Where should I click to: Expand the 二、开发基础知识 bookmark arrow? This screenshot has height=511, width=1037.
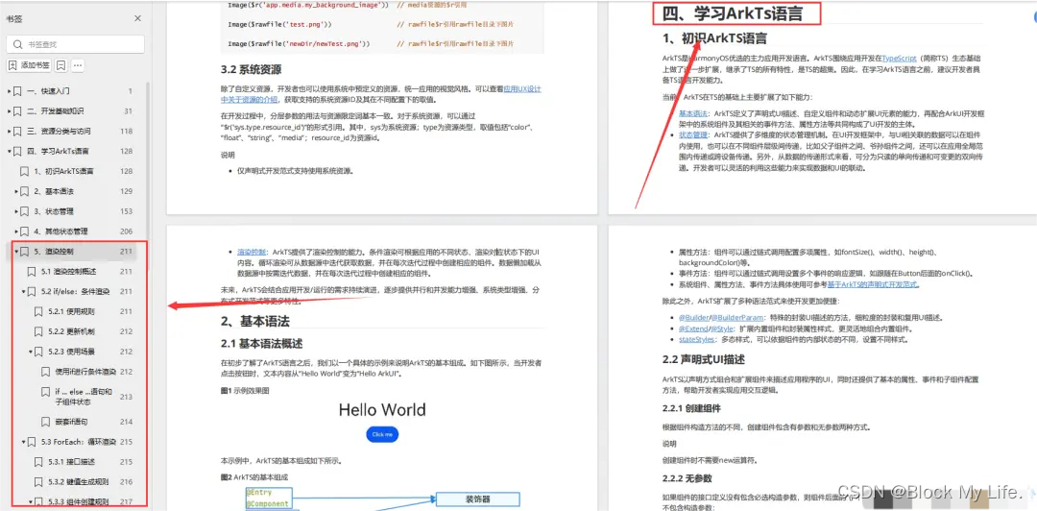click(x=10, y=111)
